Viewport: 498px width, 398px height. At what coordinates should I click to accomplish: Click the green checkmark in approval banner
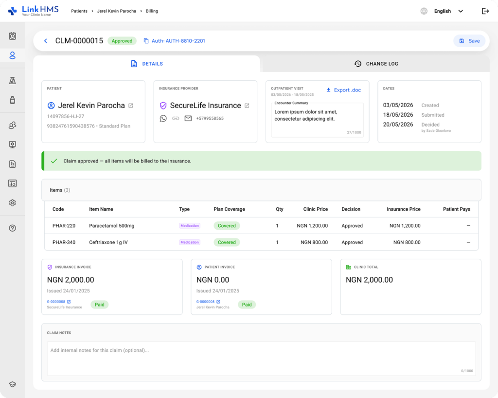[54, 161]
